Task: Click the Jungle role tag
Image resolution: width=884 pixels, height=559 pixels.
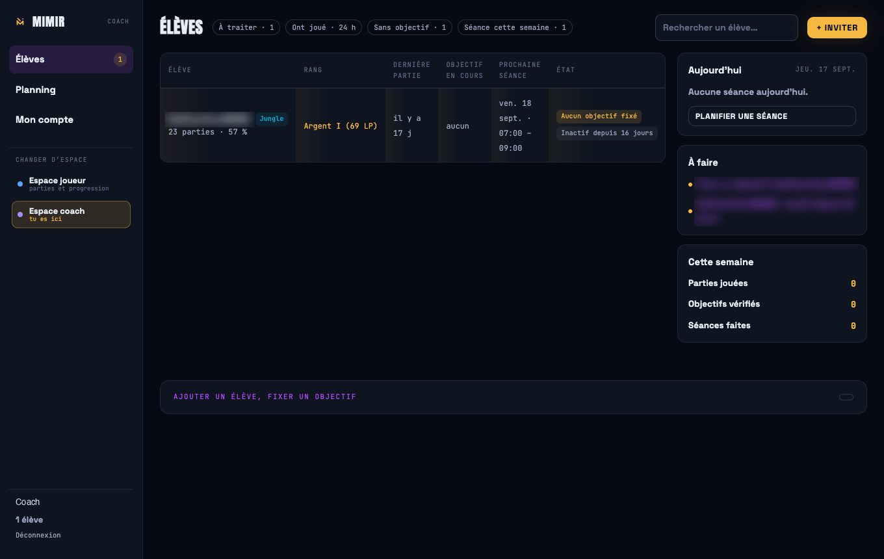Action: [x=272, y=119]
